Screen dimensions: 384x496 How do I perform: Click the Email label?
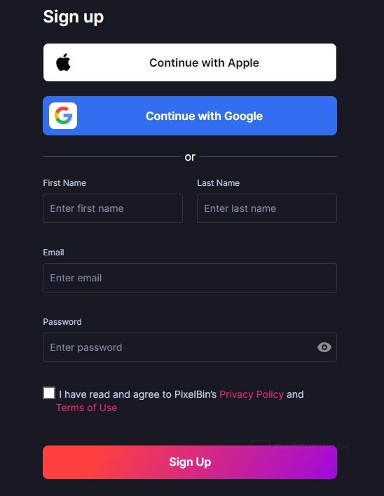pos(53,253)
